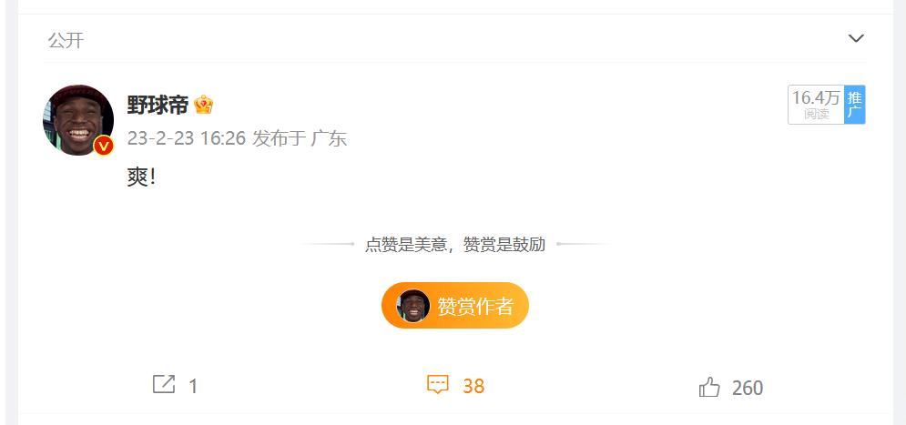Click the 23-2-23 16:26 timestamp link

[x=186, y=138]
